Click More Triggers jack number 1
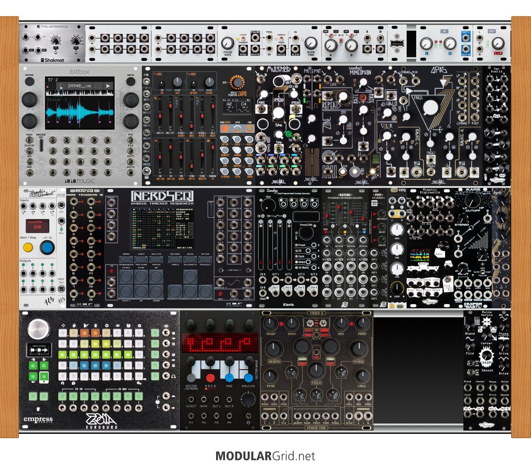The image size is (531, 466). (x=74, y=202)
